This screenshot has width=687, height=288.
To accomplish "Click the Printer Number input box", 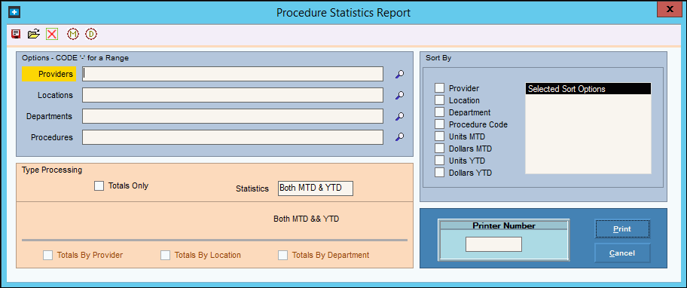I will coord(493,244).
